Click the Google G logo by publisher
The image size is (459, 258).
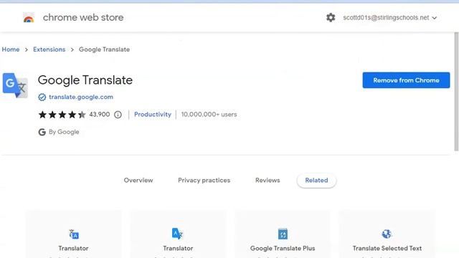[x=42, y=132]
